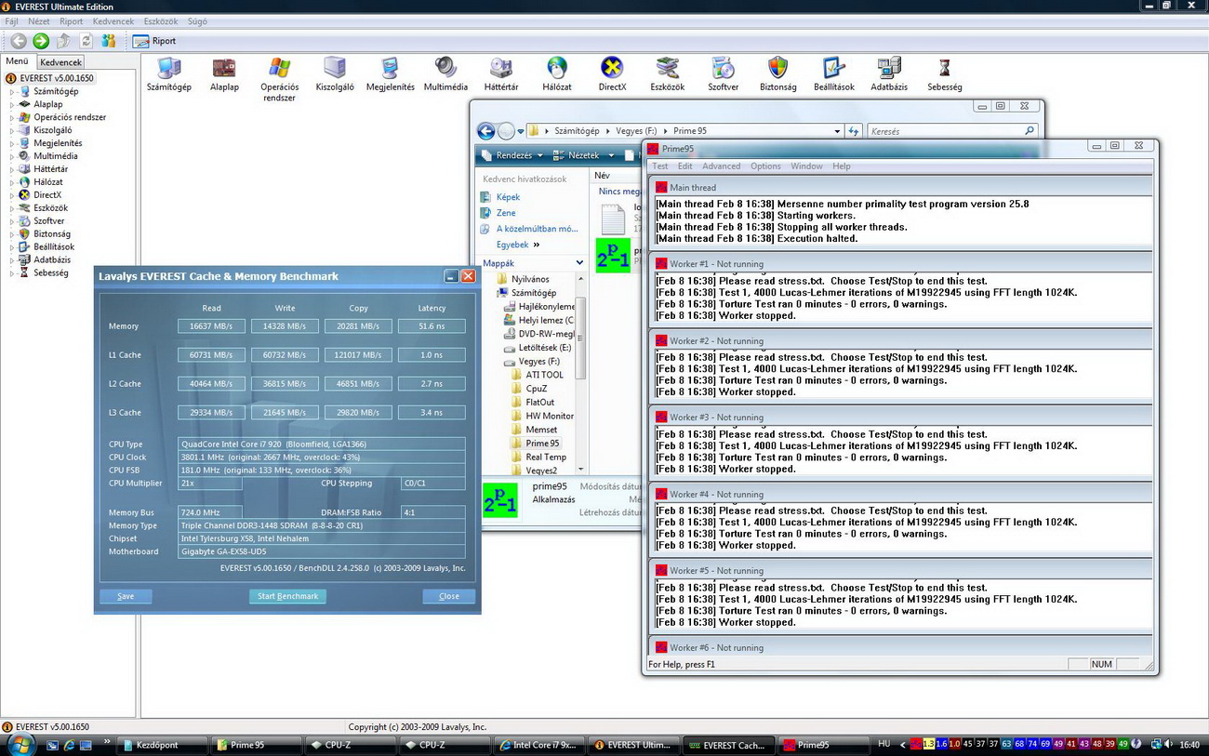Open the Biztonság shield icon in main panel
The width and height of the screenshot is (1209, 756).
click(778, 74)
